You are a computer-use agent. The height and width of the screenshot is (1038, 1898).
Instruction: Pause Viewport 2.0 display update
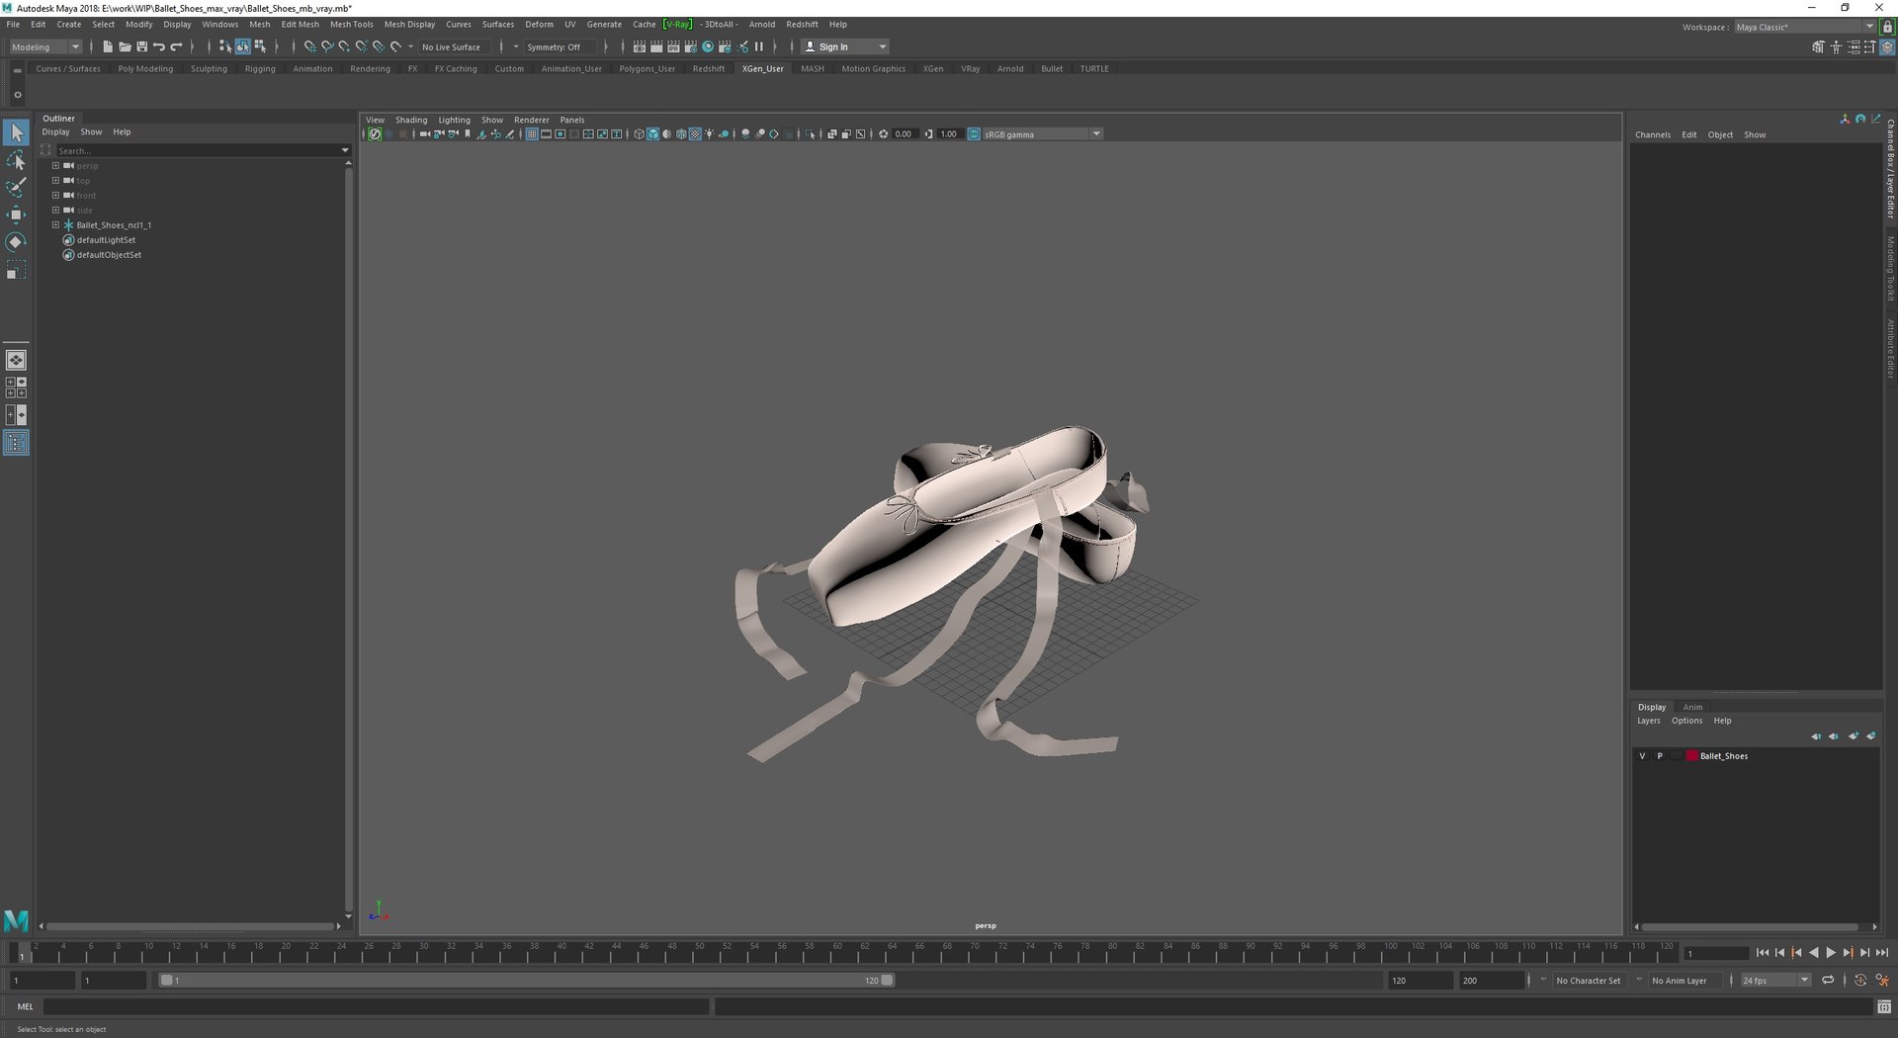coord(759,46)
